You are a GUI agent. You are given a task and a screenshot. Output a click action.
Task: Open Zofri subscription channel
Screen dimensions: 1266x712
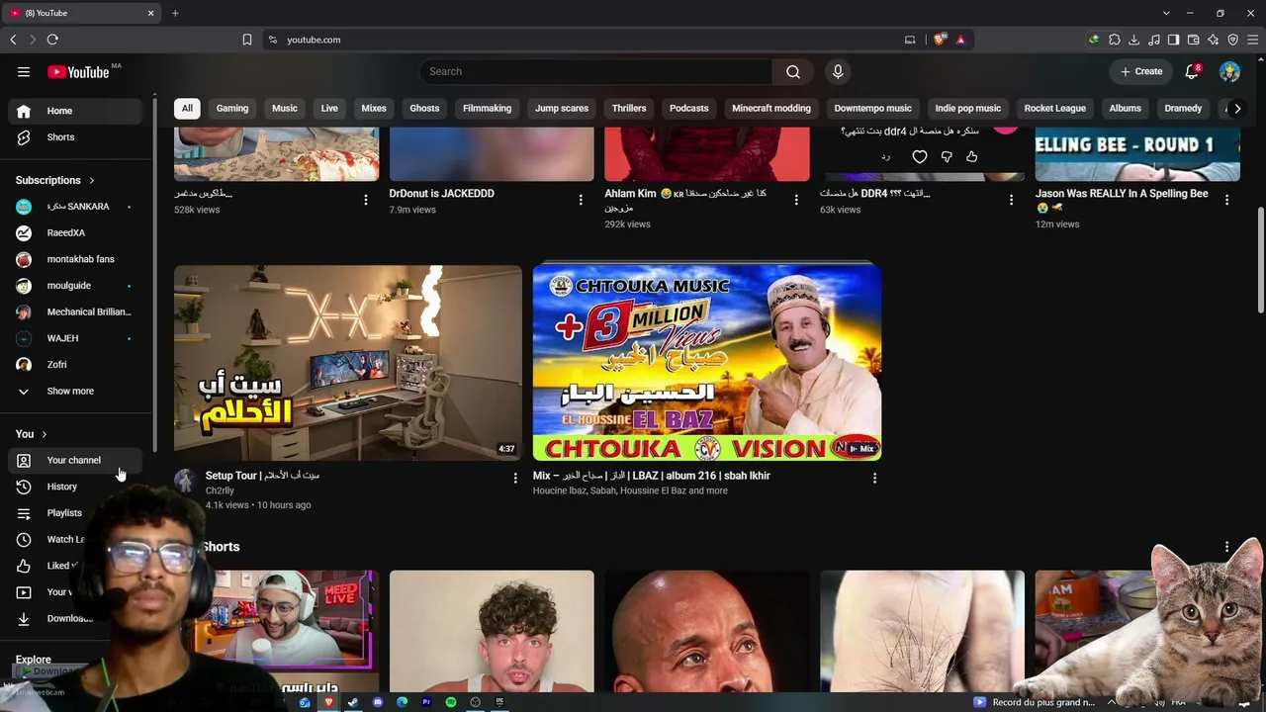coord(75,365)
